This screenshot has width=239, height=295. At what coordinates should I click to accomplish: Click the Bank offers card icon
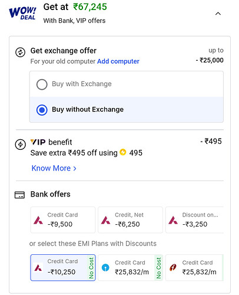pos(19,195)
